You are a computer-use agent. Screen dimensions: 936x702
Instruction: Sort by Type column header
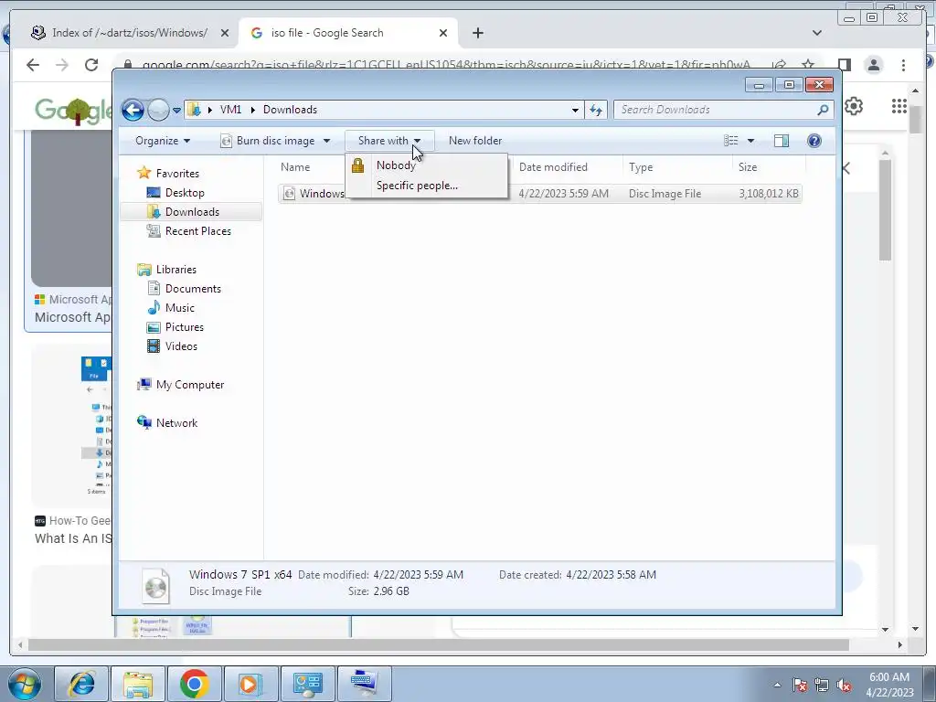click(x=641, y=167)
